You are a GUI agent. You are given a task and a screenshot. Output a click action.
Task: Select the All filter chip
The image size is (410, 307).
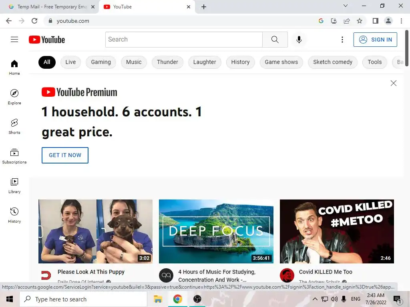(x=47, y=62)
